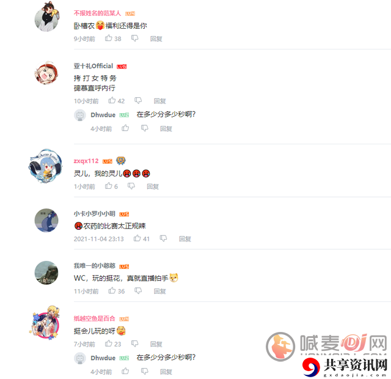The height and width of the screenshot is (379, 391).
Task: Like the 农药的比赛太正规辣 comment
Action: click(137, 238)
